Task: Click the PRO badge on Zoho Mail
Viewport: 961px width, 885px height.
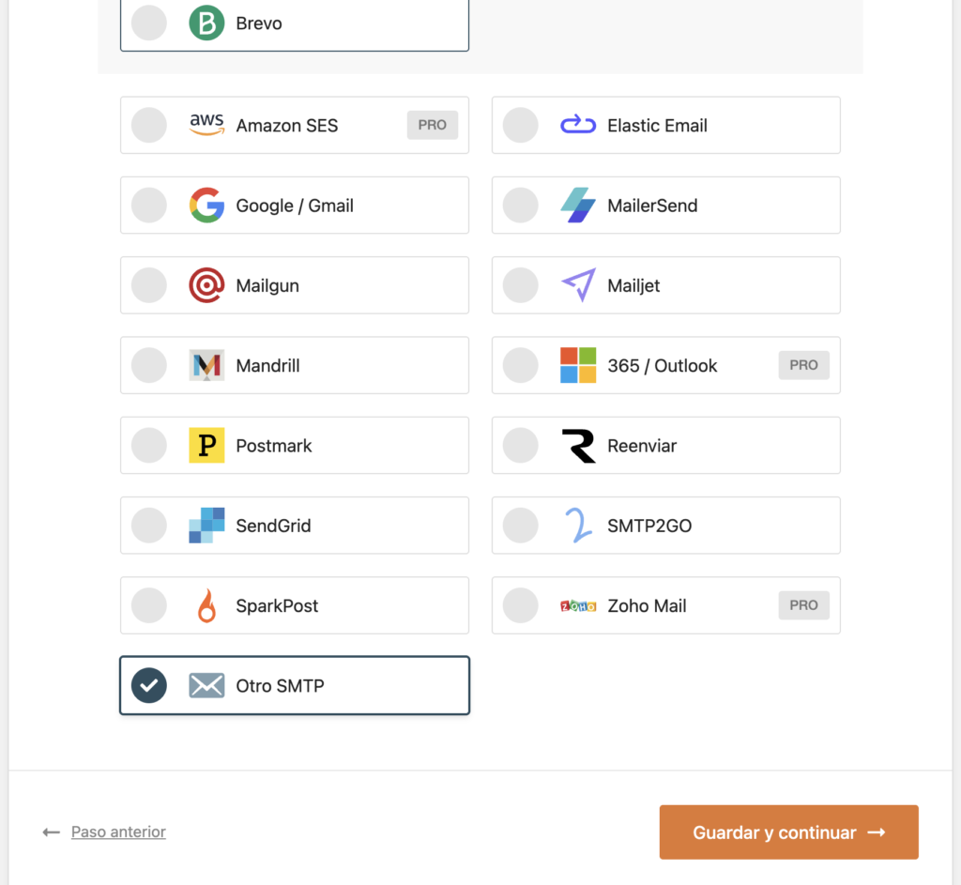Action: click(x=803, y=605)
